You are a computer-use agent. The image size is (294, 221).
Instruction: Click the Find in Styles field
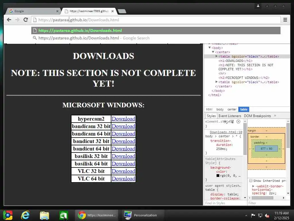point(225,203)
